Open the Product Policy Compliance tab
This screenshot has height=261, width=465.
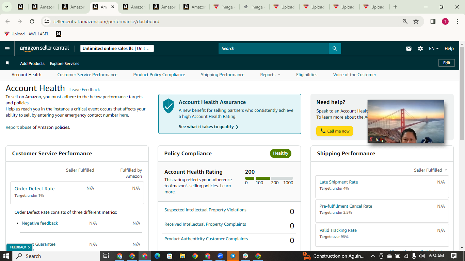coord(159,75)
